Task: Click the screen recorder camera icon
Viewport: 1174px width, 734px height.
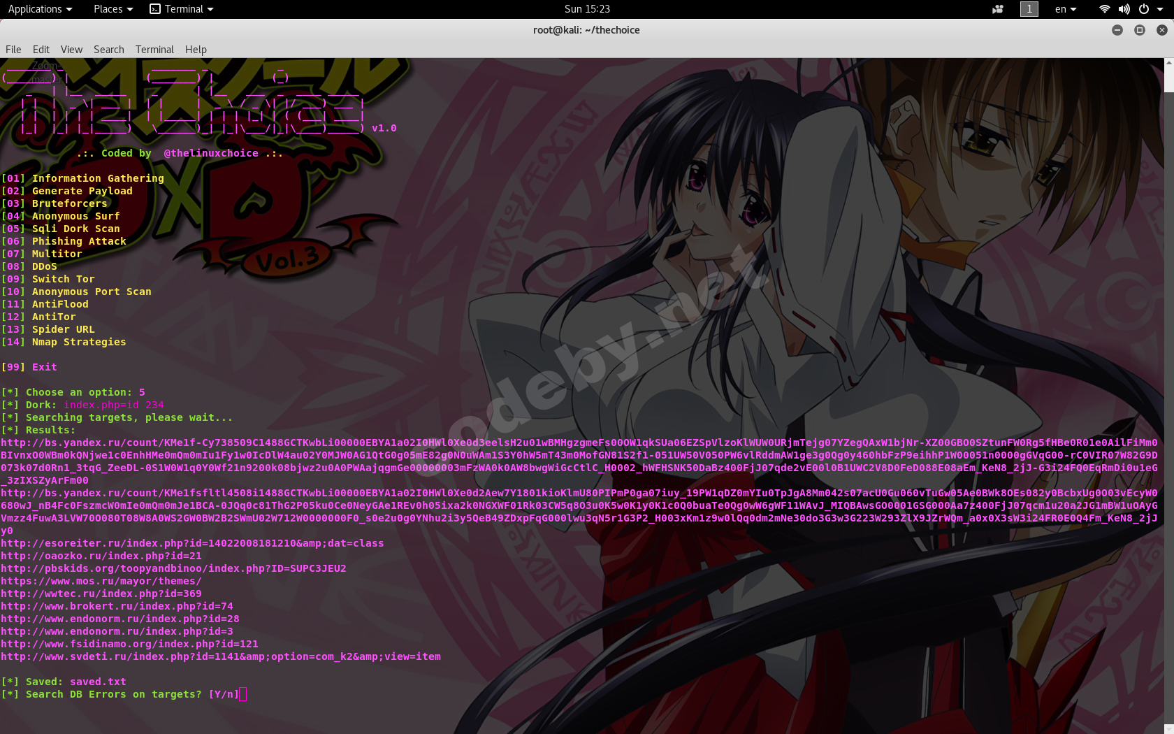Action: coord(998,9)
